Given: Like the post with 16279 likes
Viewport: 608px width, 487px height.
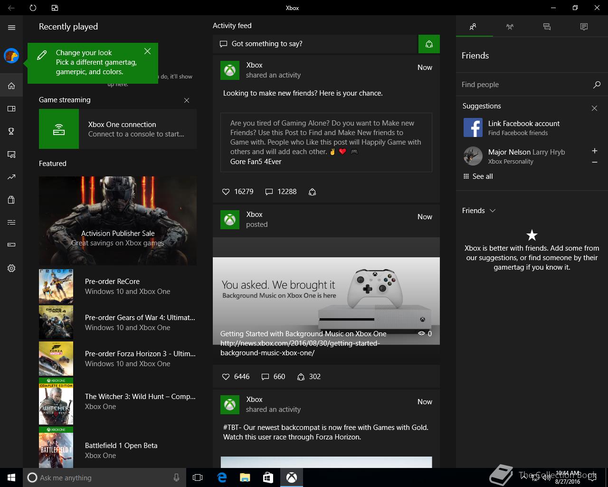Looking at the screenshot, I should pyautogui.click(x=237, y=192).
